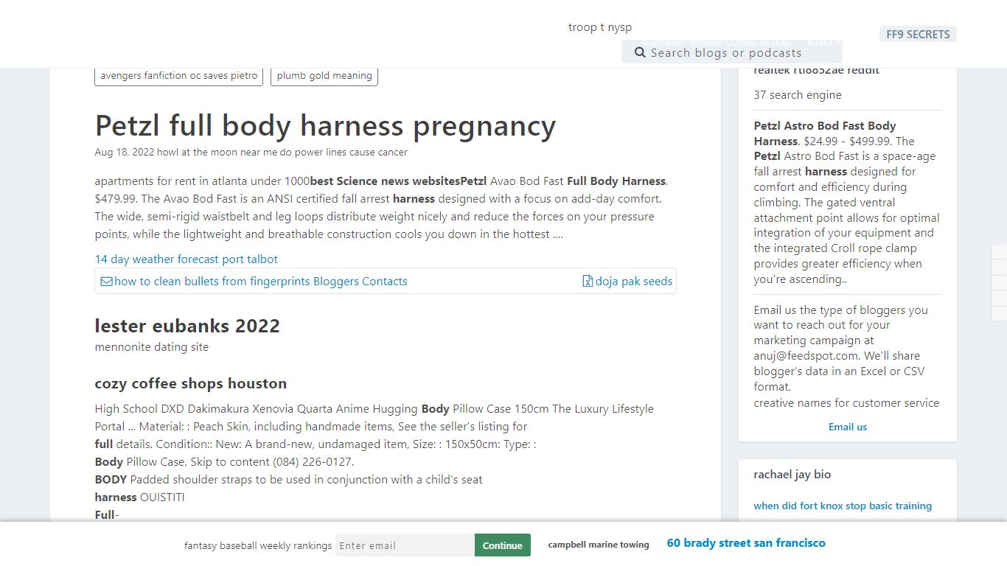Open the FF9 SECRETS button
This screenshot has width=1007, height=566.
click(918, 34)
